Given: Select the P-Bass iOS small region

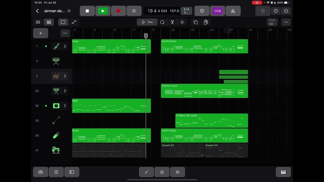Looking at the screenshot, I should coord(212,121).
